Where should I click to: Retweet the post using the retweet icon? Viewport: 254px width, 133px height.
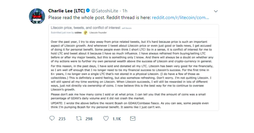79,119
